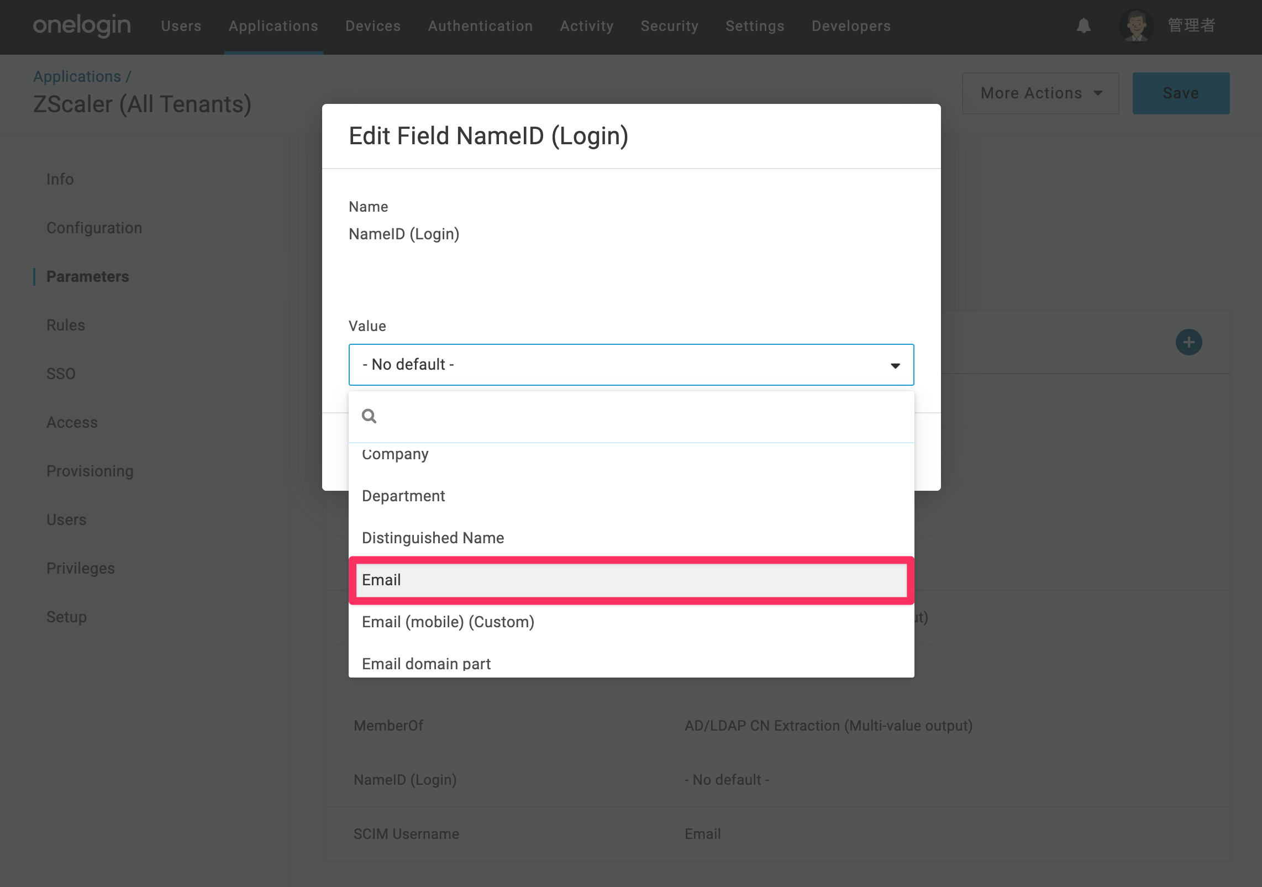This screenshot has width=1262, height=887.
Task: Open the Access sidebar tab
Action: coord(72,422)
